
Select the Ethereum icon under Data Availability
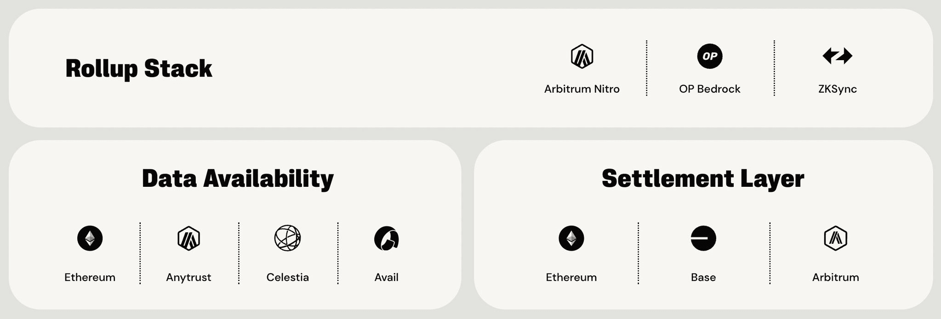[x=90, y=238]
